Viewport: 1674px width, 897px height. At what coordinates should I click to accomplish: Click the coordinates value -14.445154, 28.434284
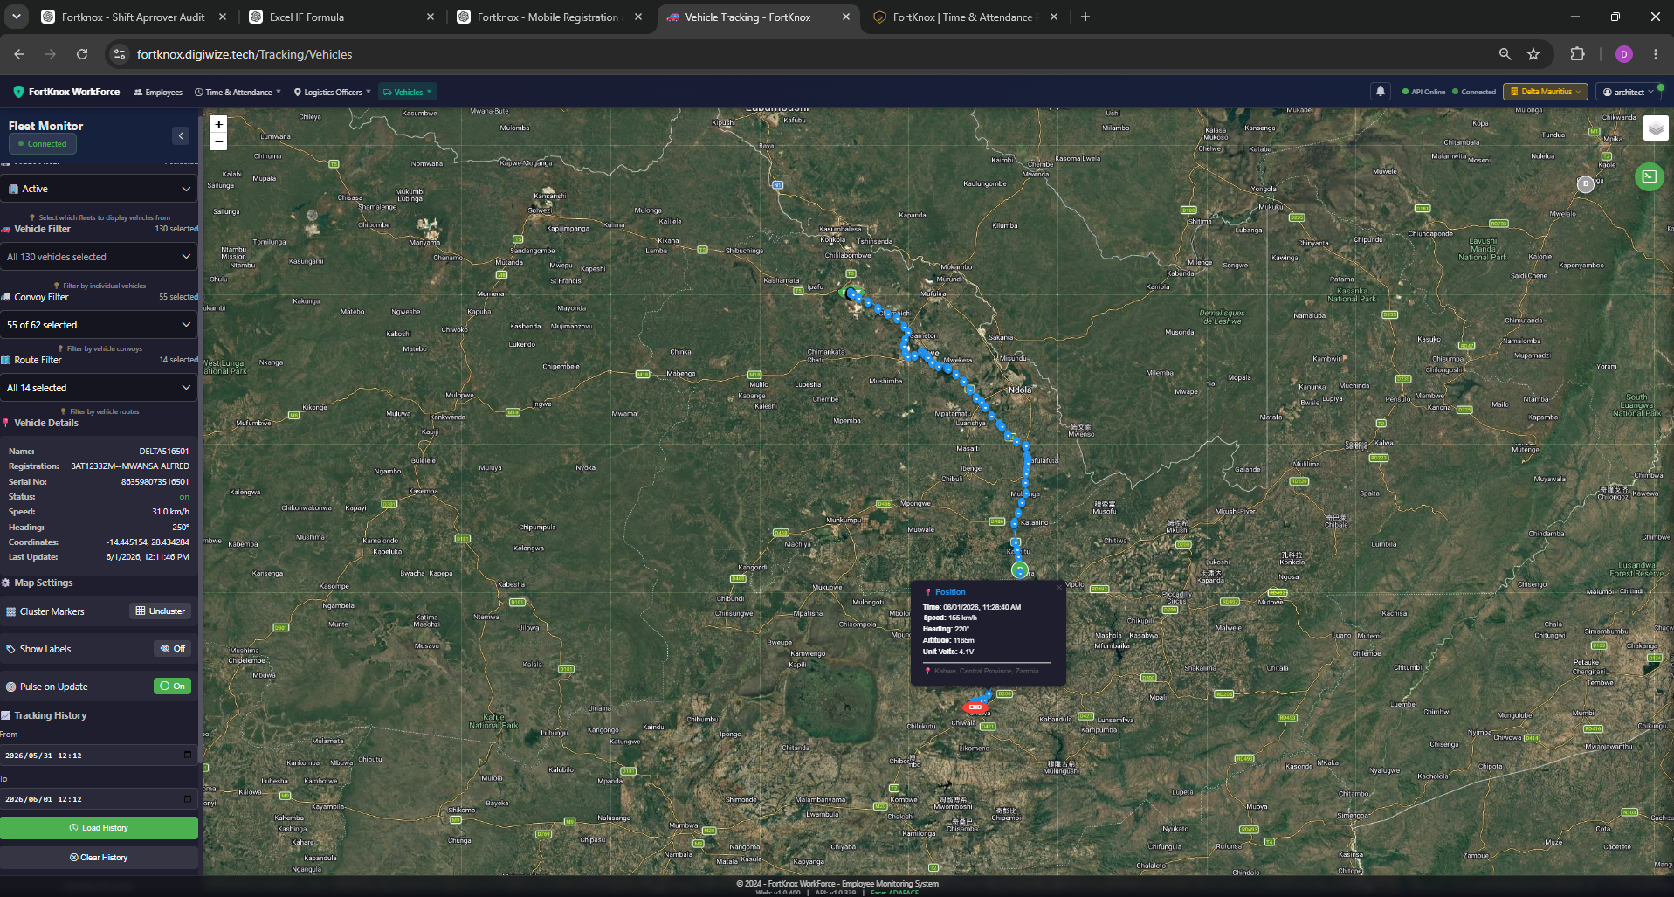coord(148,542)
